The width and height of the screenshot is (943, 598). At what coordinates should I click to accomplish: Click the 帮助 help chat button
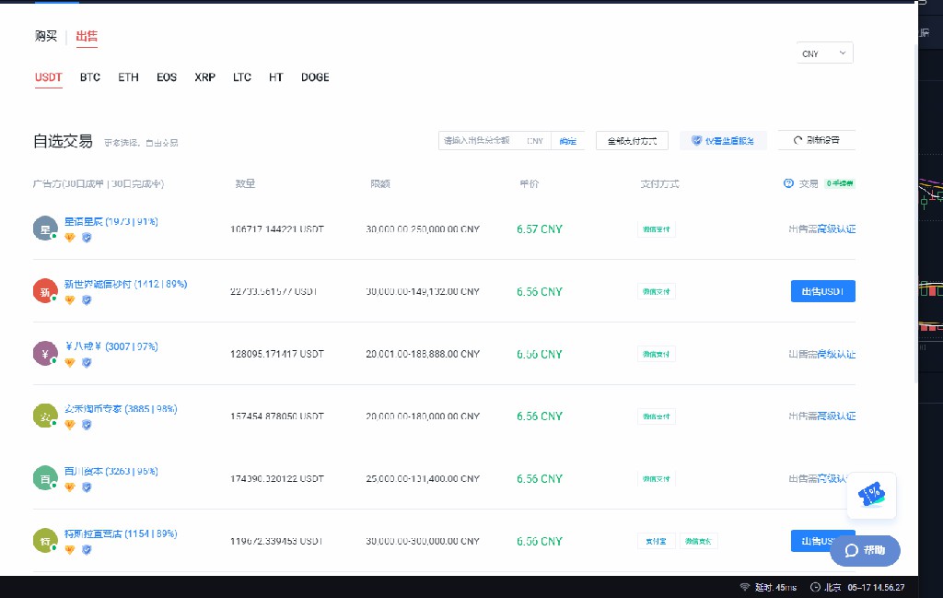pyautogui.click(x=865, y=550)
